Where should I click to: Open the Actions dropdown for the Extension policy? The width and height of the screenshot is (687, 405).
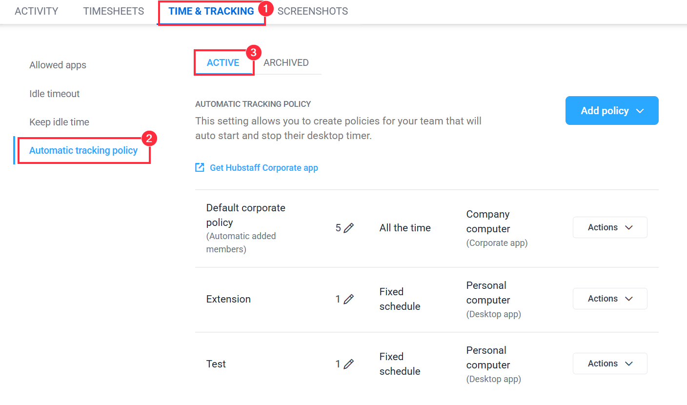609,298
